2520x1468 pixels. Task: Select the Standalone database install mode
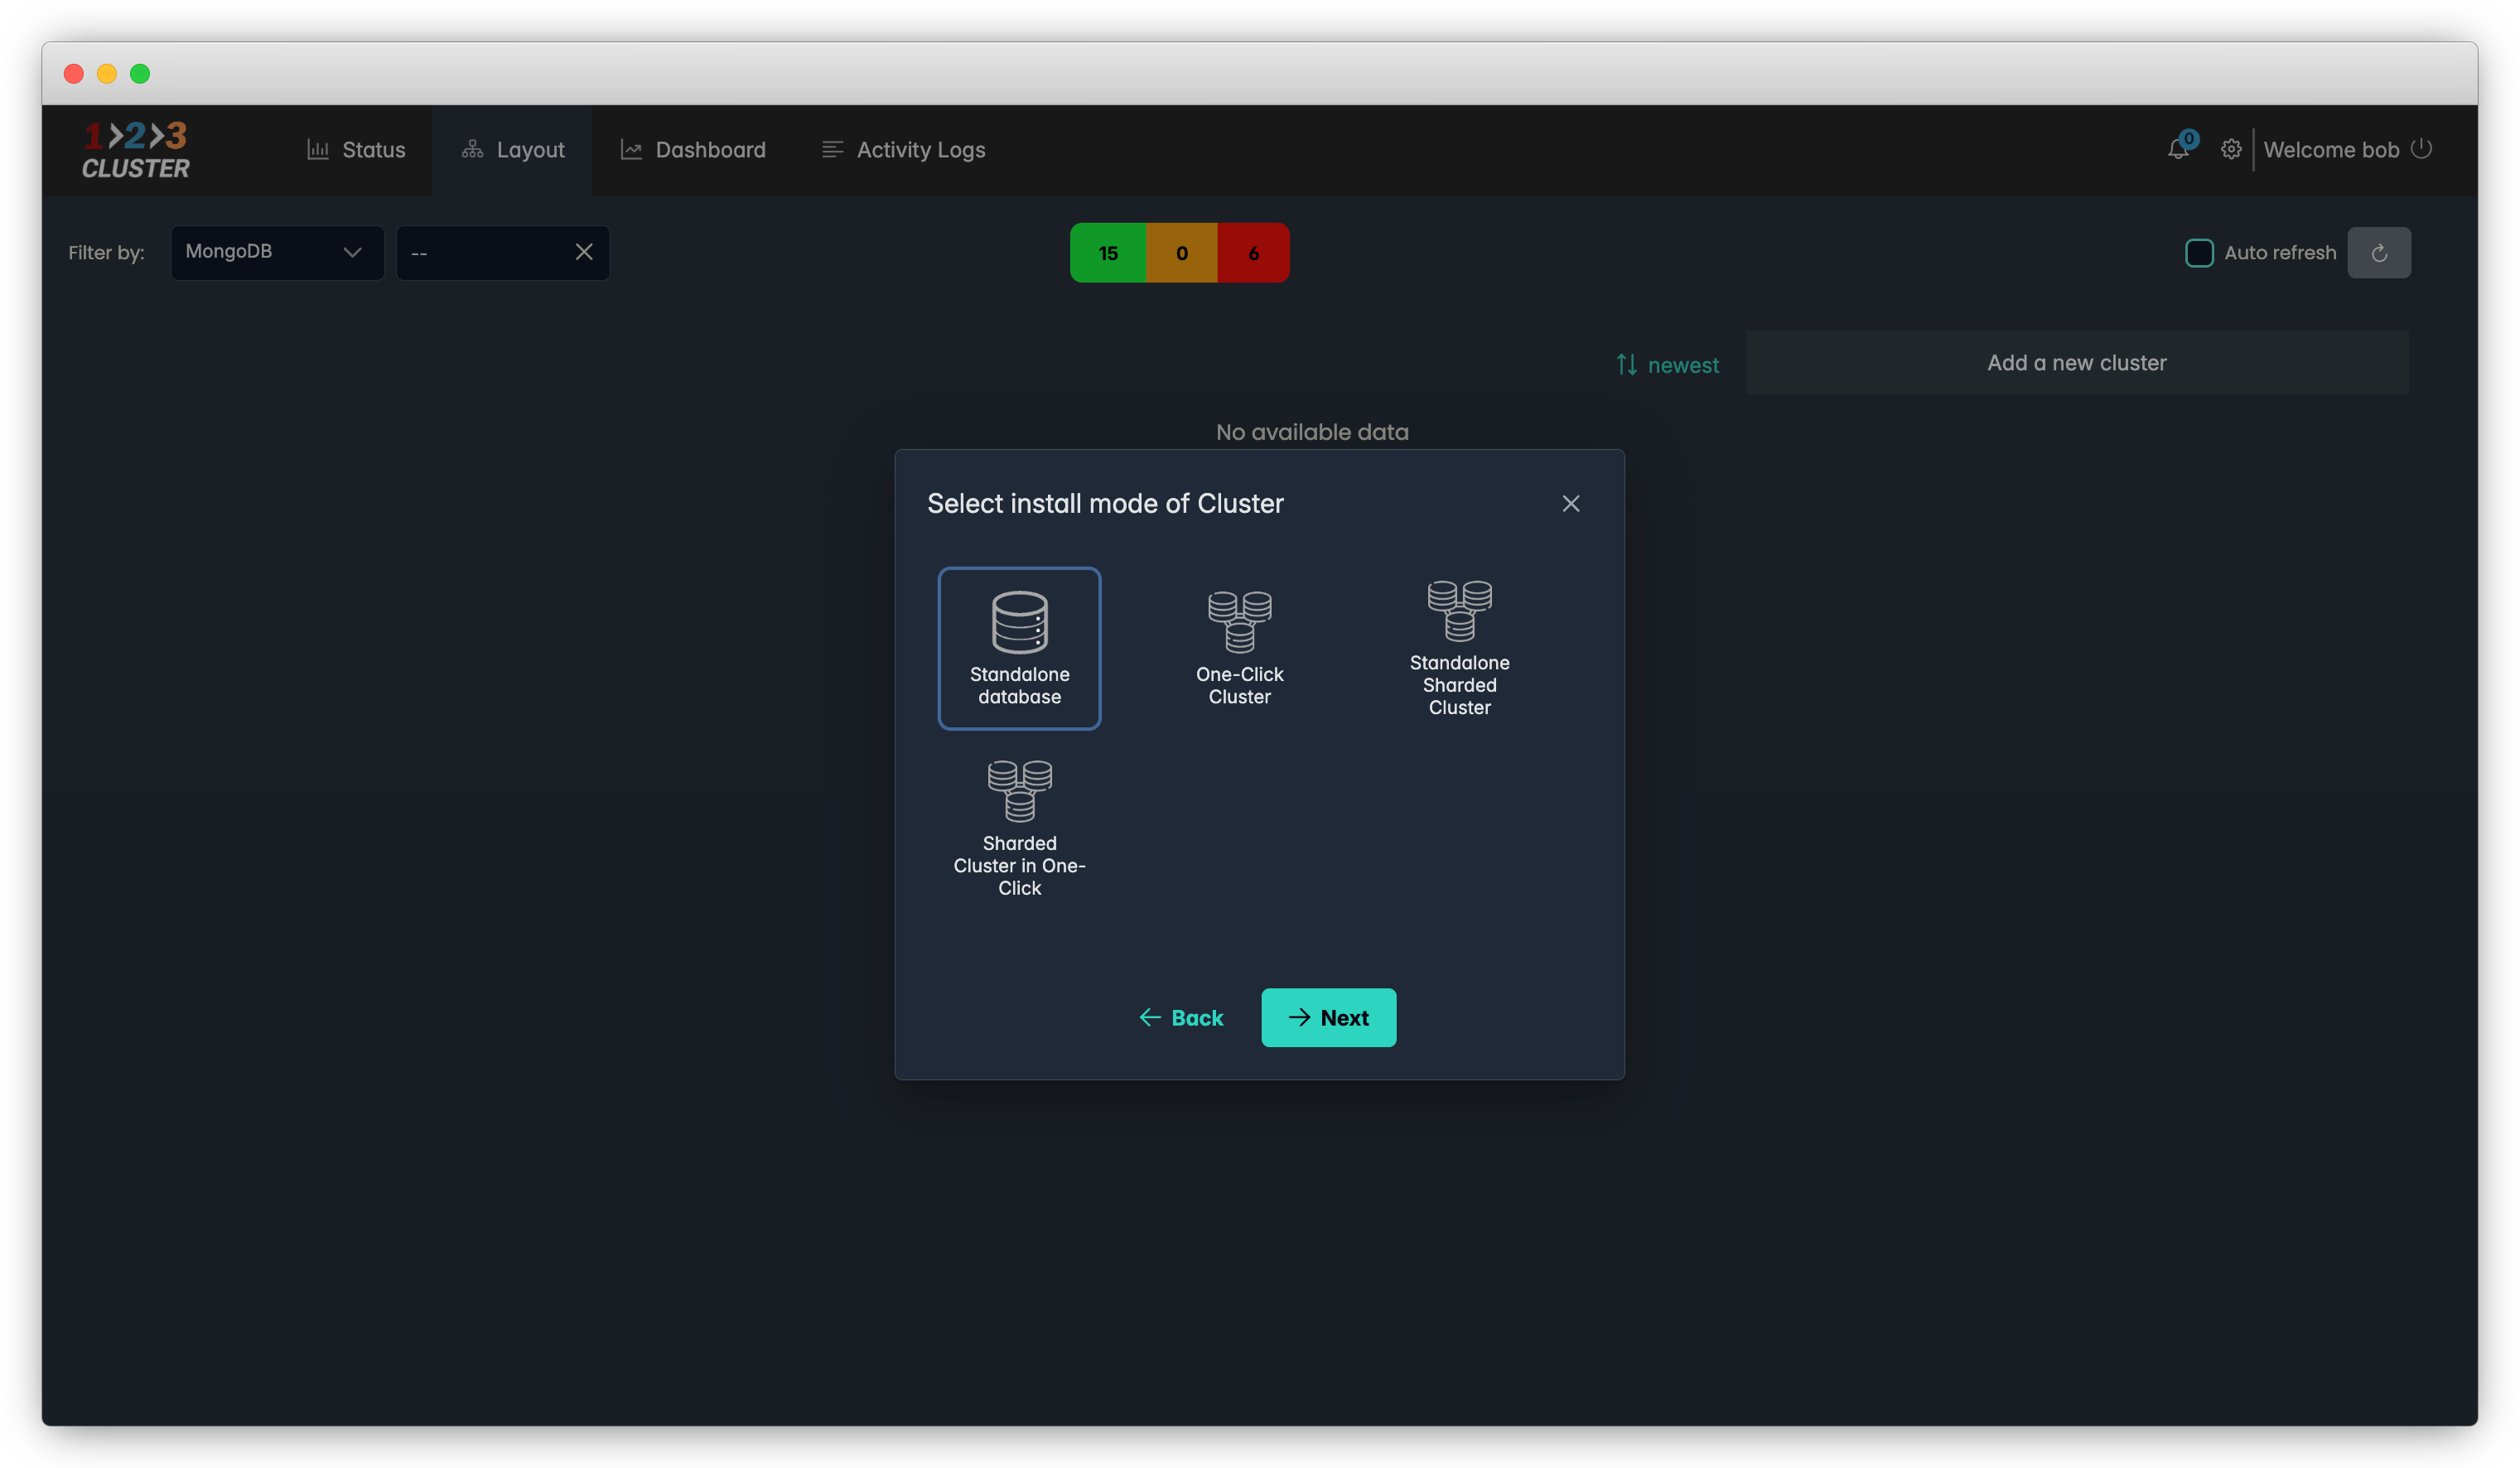1019,648
